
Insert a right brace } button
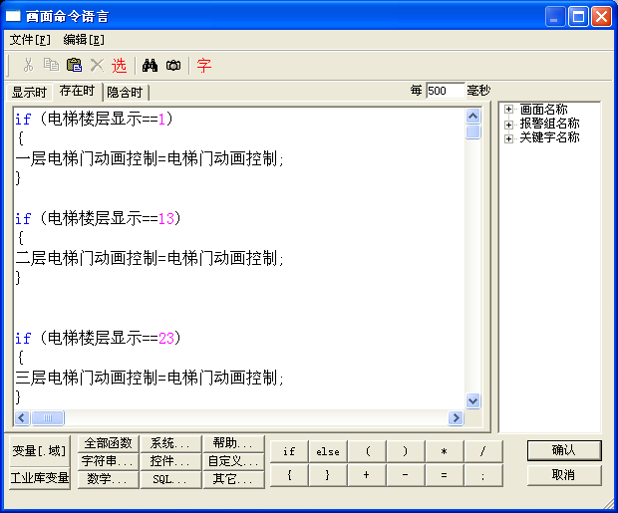(328, 475)
